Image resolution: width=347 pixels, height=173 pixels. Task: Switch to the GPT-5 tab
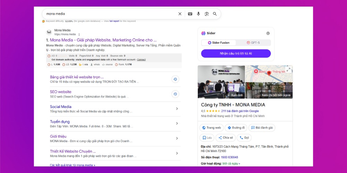point(253,43)
